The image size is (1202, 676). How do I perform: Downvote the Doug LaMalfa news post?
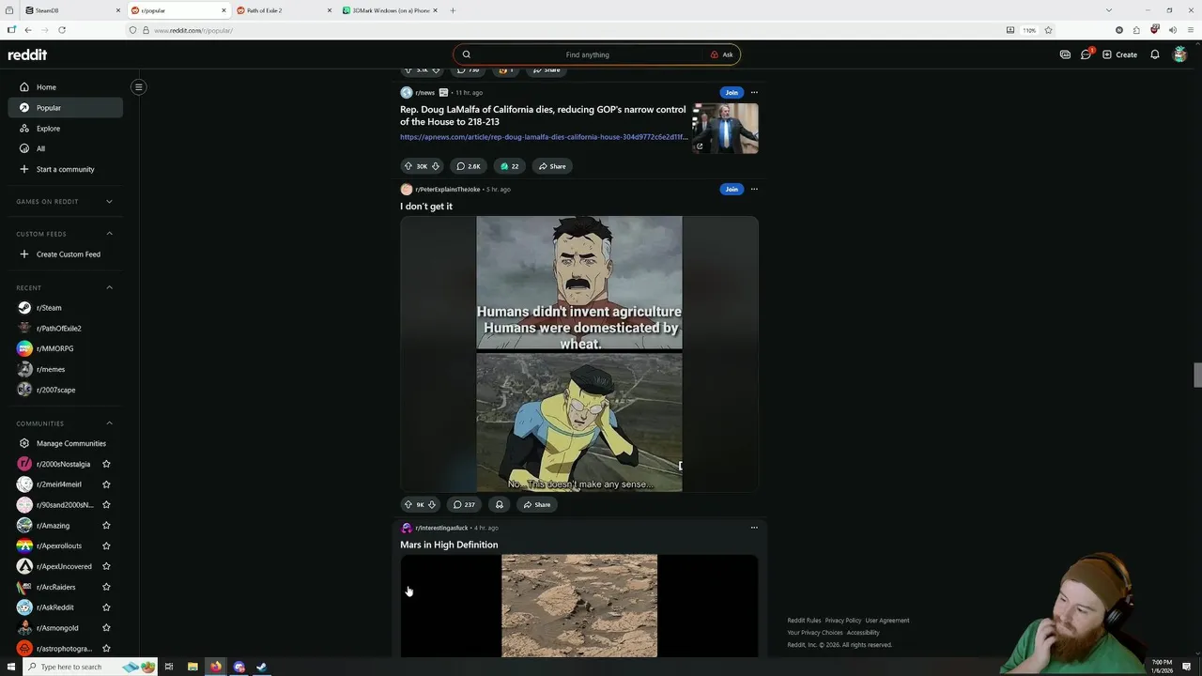pyautogui.click(x=435, y=166)
